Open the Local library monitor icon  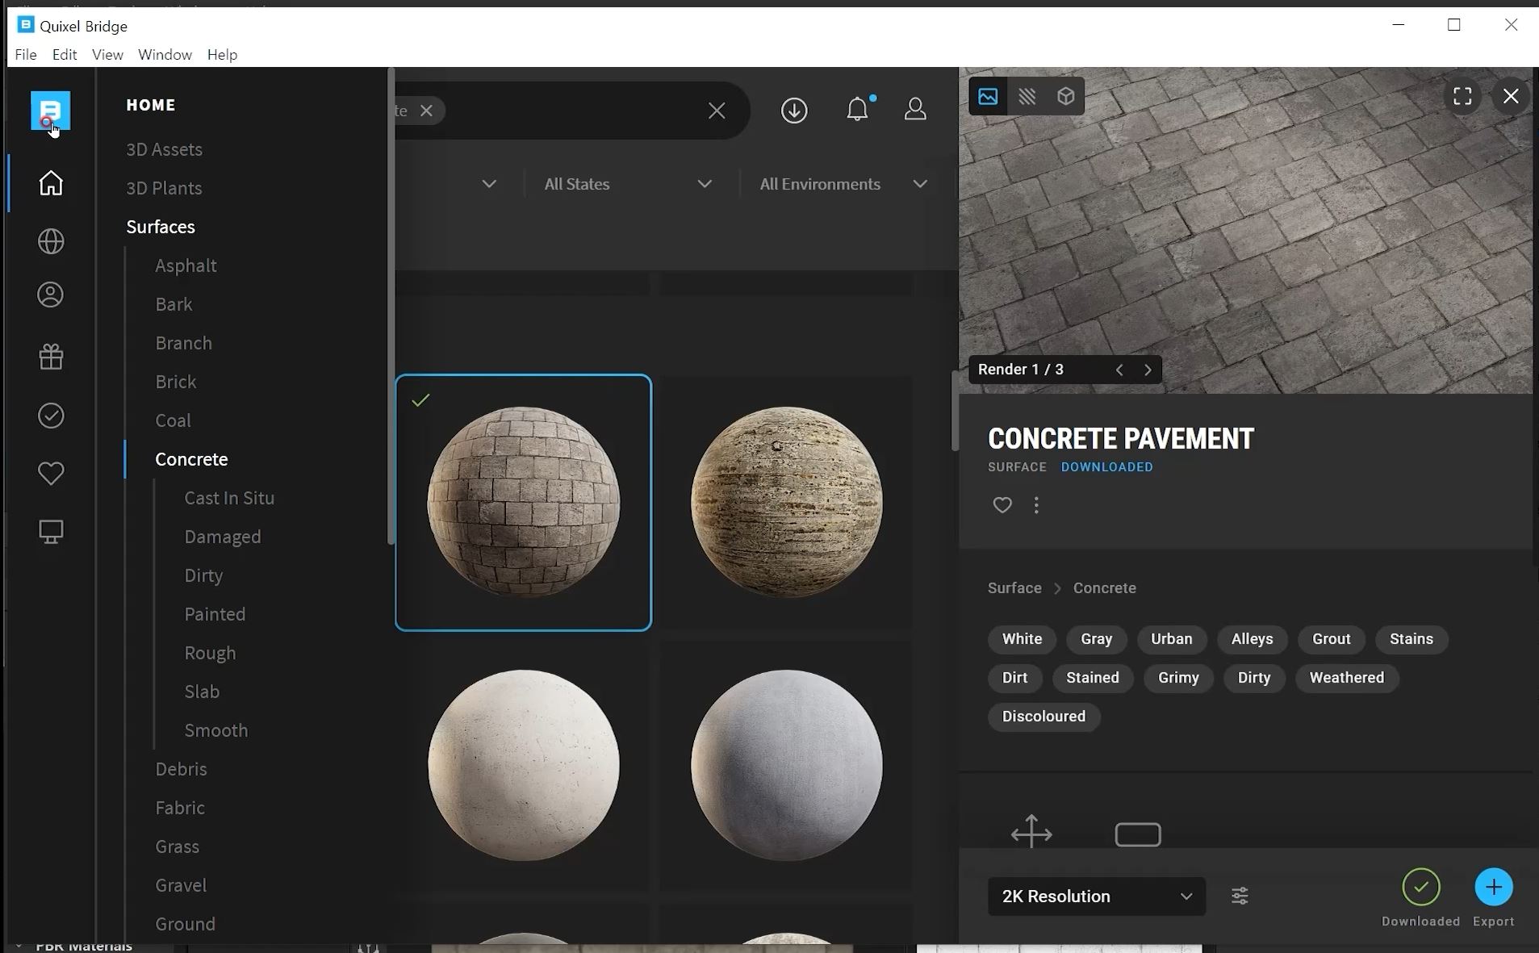point(51,532)
